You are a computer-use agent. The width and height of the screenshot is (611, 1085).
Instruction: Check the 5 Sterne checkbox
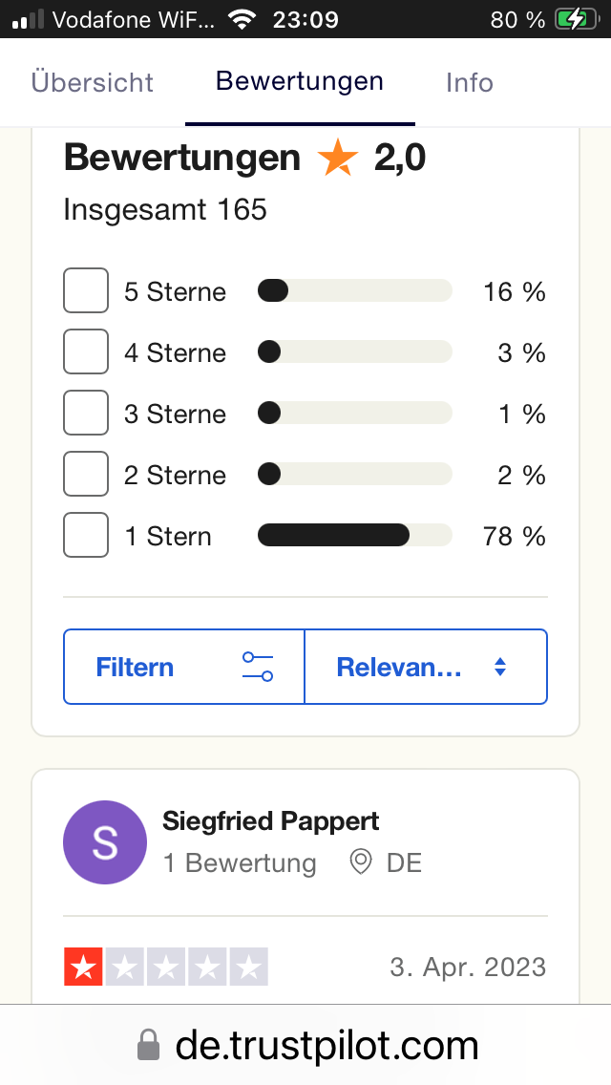(86, 291)
